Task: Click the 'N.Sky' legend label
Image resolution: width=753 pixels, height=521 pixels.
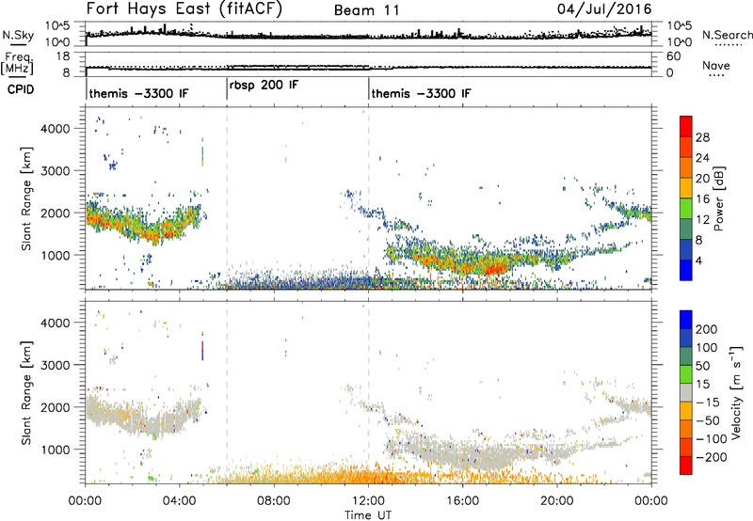Action: pyautogui.click(x=18, y=36)
